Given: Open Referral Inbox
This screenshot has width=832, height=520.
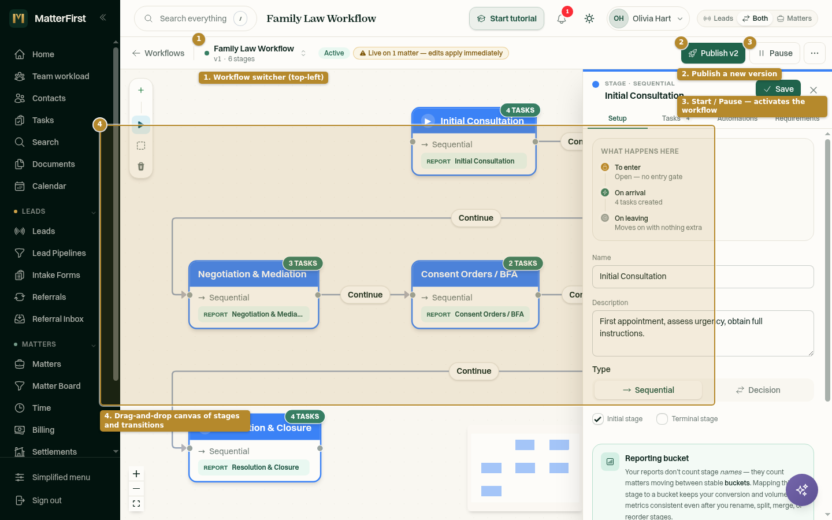Looking at the screenshot, I should [x=58, y=319].
